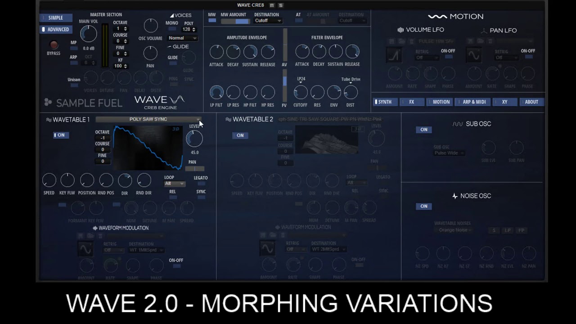The height and width of the screenshot is (324, 576).
Task: Click Wavetable 1 modulation sine waveform icon
Action: click(85, 248)
